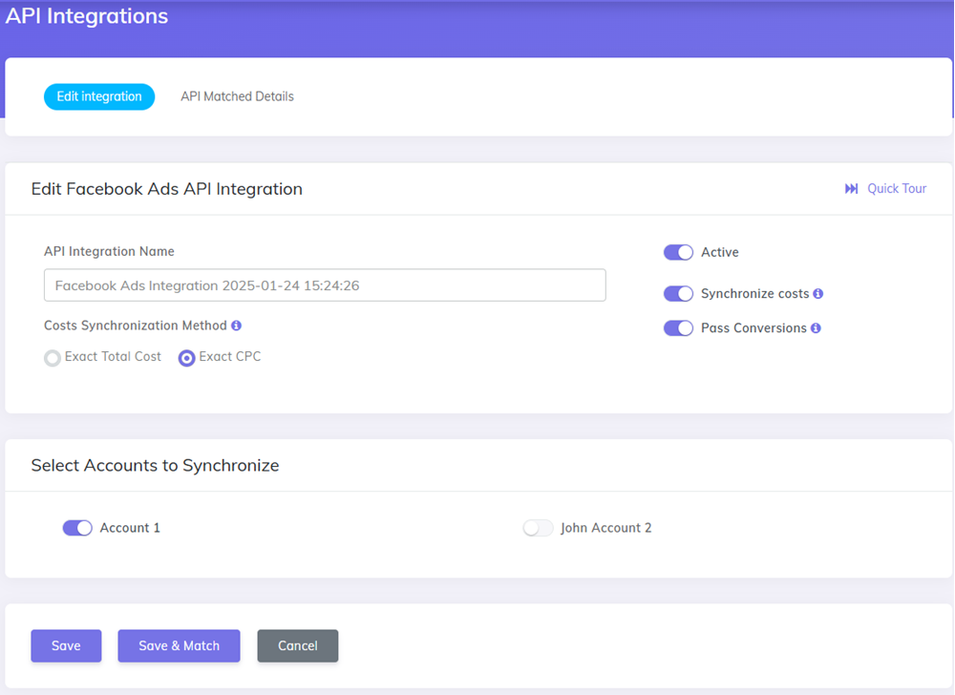Click the John Account 2 label text
The image size is (955, 695).
point(606,528)
